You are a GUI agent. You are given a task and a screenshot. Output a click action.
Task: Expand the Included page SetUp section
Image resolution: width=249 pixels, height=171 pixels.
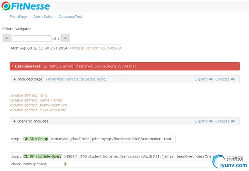click(15, 79)
